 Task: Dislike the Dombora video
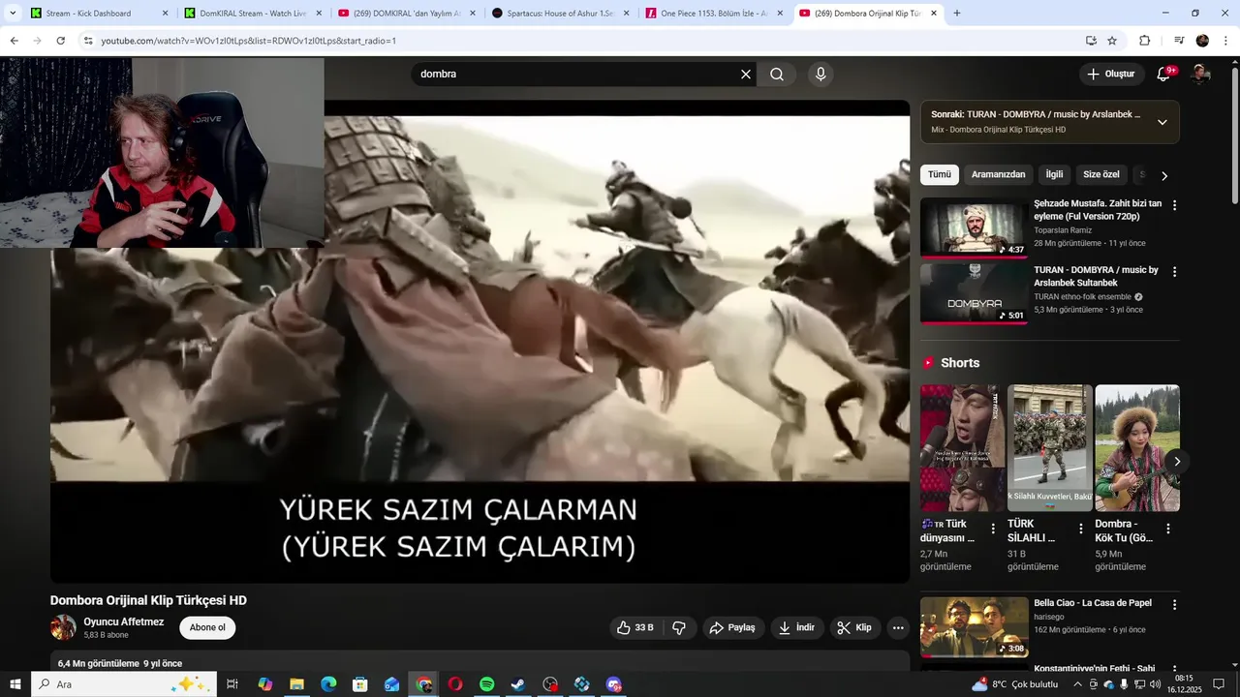[x=679, y=627]
